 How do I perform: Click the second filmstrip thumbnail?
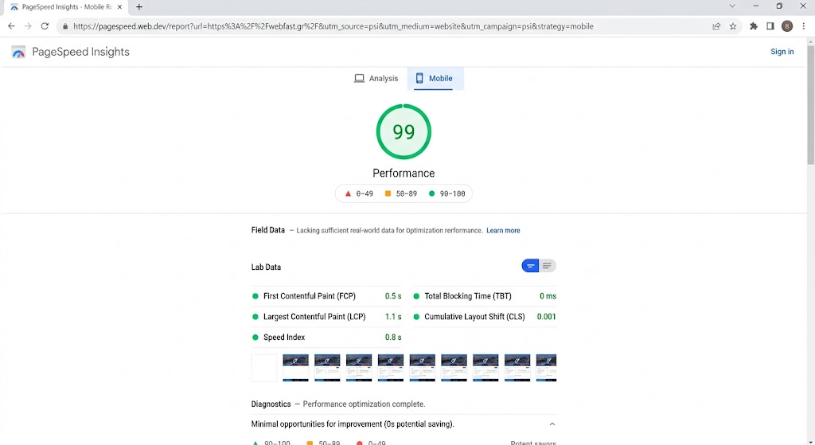[296, 368]
